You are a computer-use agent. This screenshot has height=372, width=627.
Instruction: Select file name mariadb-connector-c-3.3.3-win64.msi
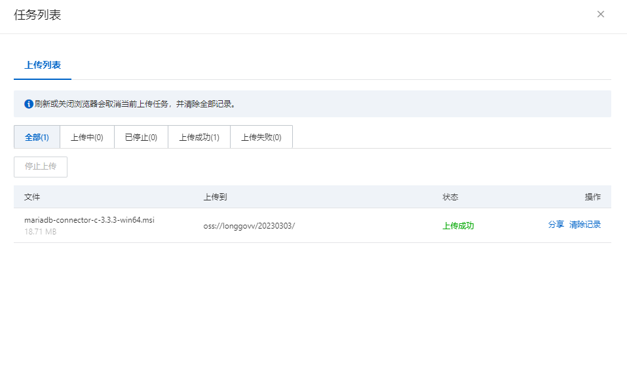click(x=89, y=220)
